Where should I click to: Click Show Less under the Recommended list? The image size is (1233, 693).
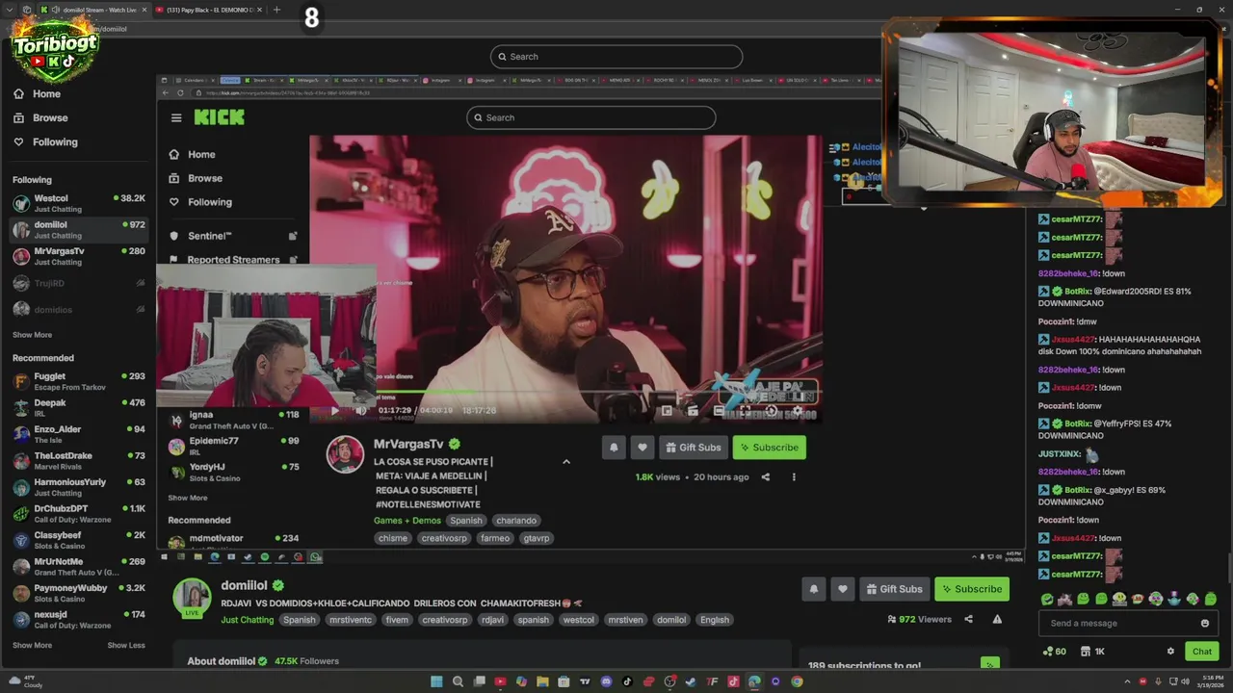[x=126, y=645]
